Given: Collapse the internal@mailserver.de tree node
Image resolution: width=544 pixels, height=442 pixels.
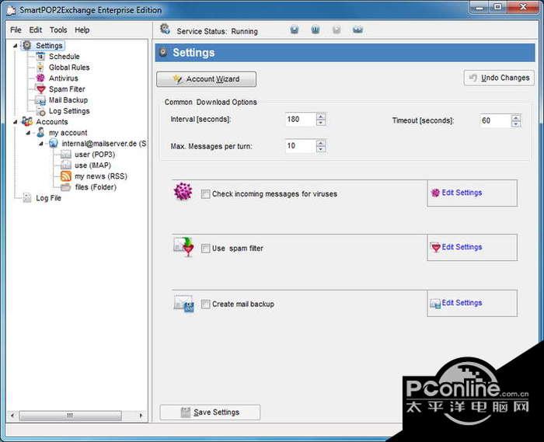Looking at the screenshot, I should coord(41,144).
